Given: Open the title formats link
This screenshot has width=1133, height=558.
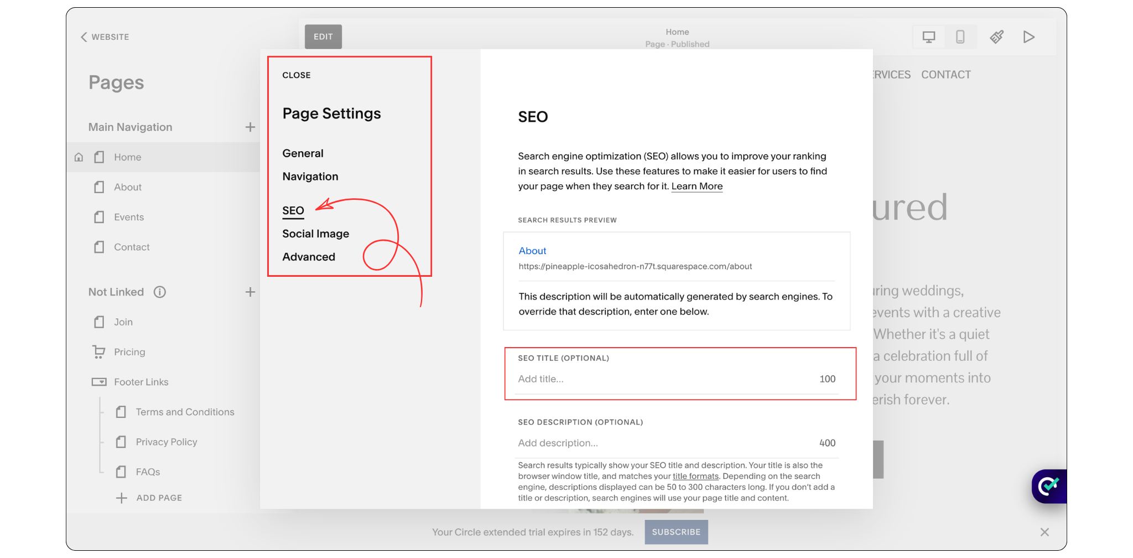Looking at the screenshot, I should (695, 476).
